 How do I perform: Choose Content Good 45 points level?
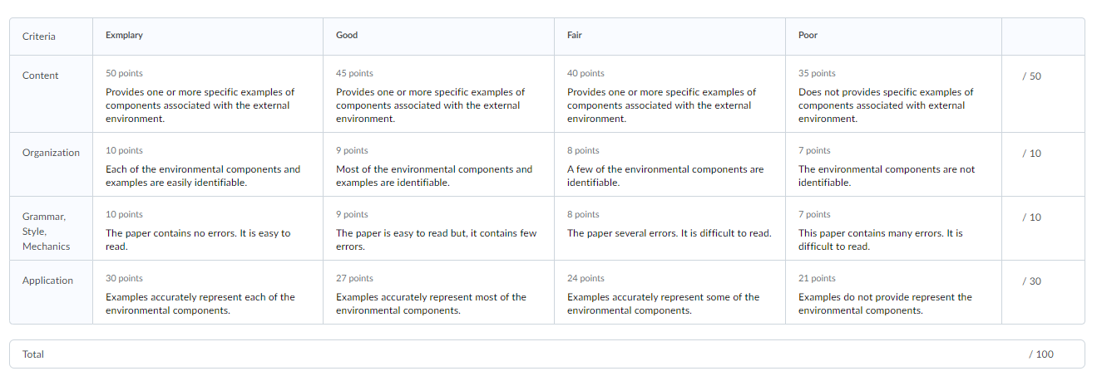coord(438,94)
